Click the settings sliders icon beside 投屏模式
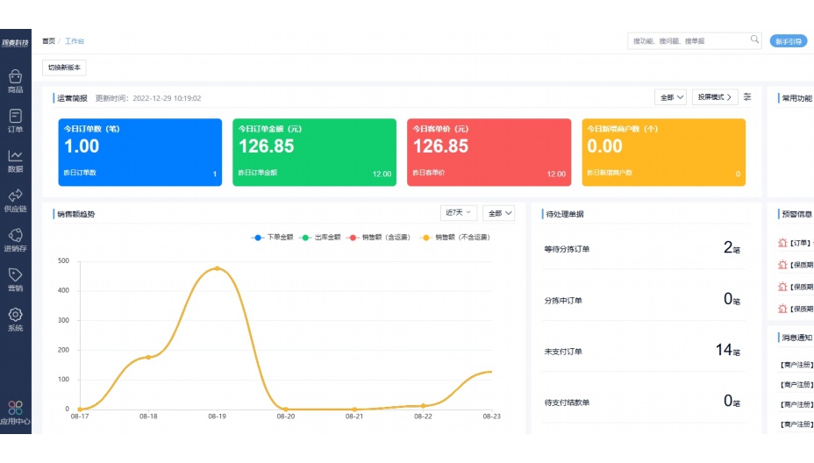Viewport: 814px width, 463px height. 747,97
